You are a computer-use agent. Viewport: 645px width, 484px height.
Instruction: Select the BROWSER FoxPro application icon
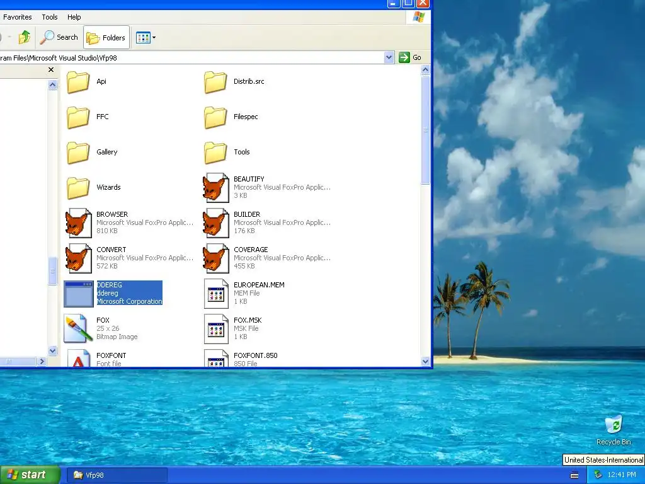coord(79,224)
